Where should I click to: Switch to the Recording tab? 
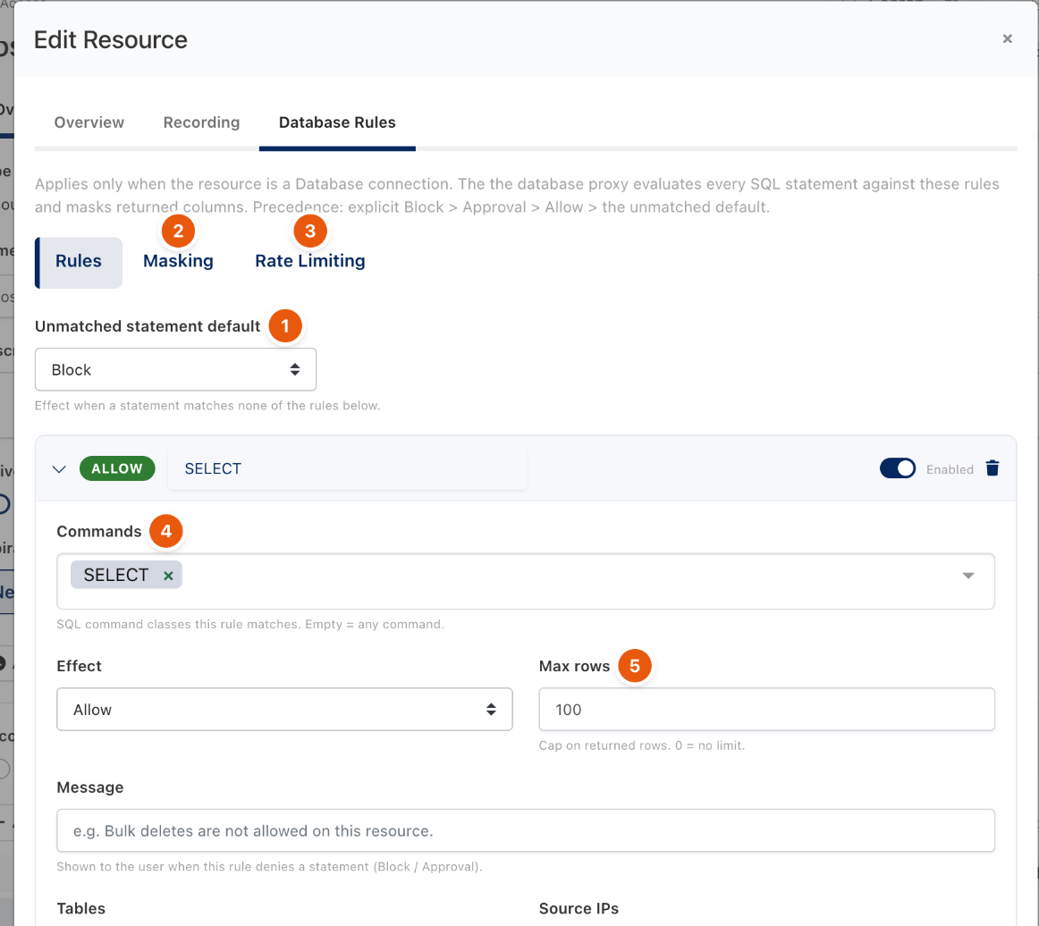click(x=201, y=122)
